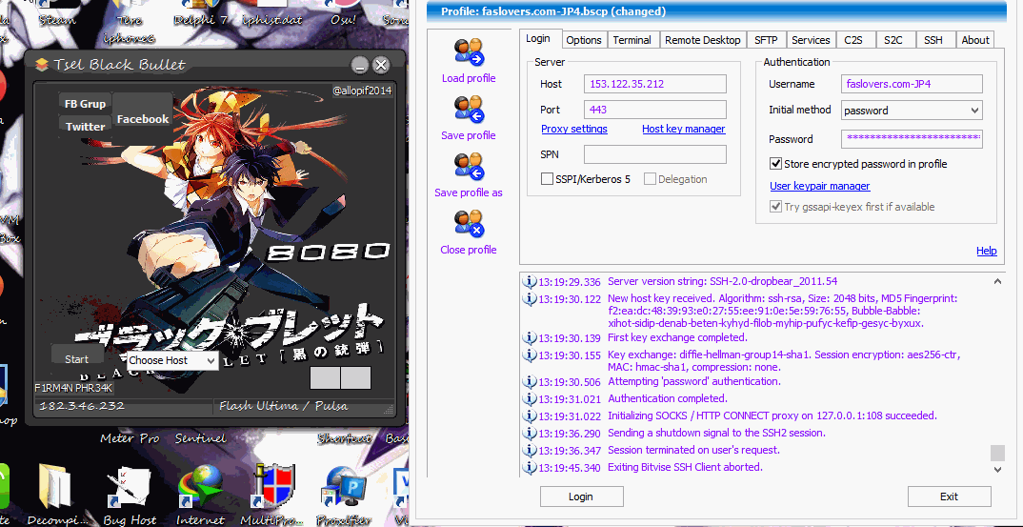Click the log scrollbar thumb
Screen dimensions: 1023x527
[x=997, y=453]
